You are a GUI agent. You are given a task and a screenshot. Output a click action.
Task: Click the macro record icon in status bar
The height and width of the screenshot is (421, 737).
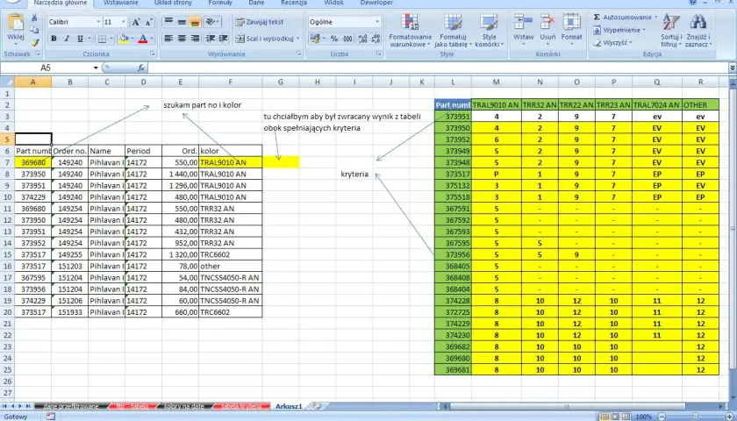click(x=50, y=417)
